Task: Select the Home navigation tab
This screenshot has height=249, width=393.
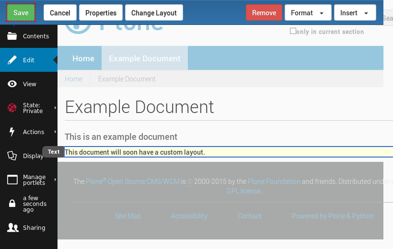Action: [83, 58]
